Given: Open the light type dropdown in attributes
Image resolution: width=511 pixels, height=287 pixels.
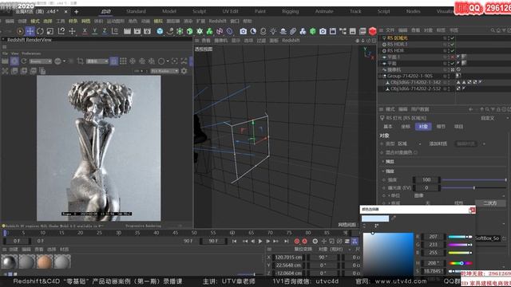Looking at the screenshot, I should [409, 143].
